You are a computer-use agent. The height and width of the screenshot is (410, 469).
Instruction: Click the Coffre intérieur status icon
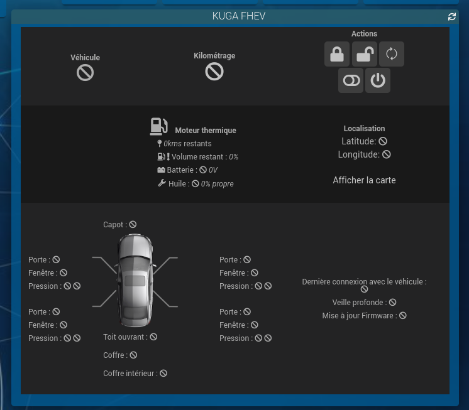163,374
